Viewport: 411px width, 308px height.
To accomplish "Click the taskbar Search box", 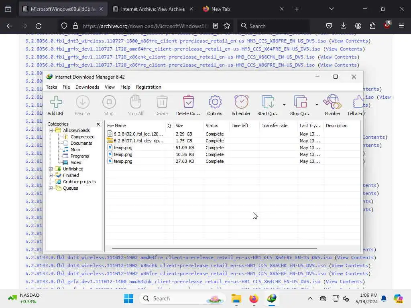I will pos(183,298).
